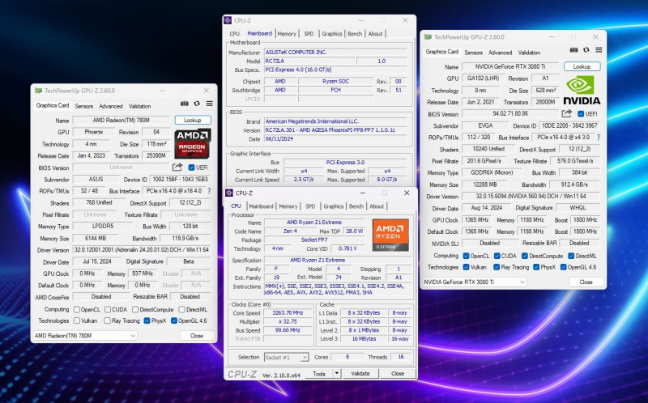Click Lookup button in Radeon GPU-Z
648x403 pixels.
pos(193,120)
